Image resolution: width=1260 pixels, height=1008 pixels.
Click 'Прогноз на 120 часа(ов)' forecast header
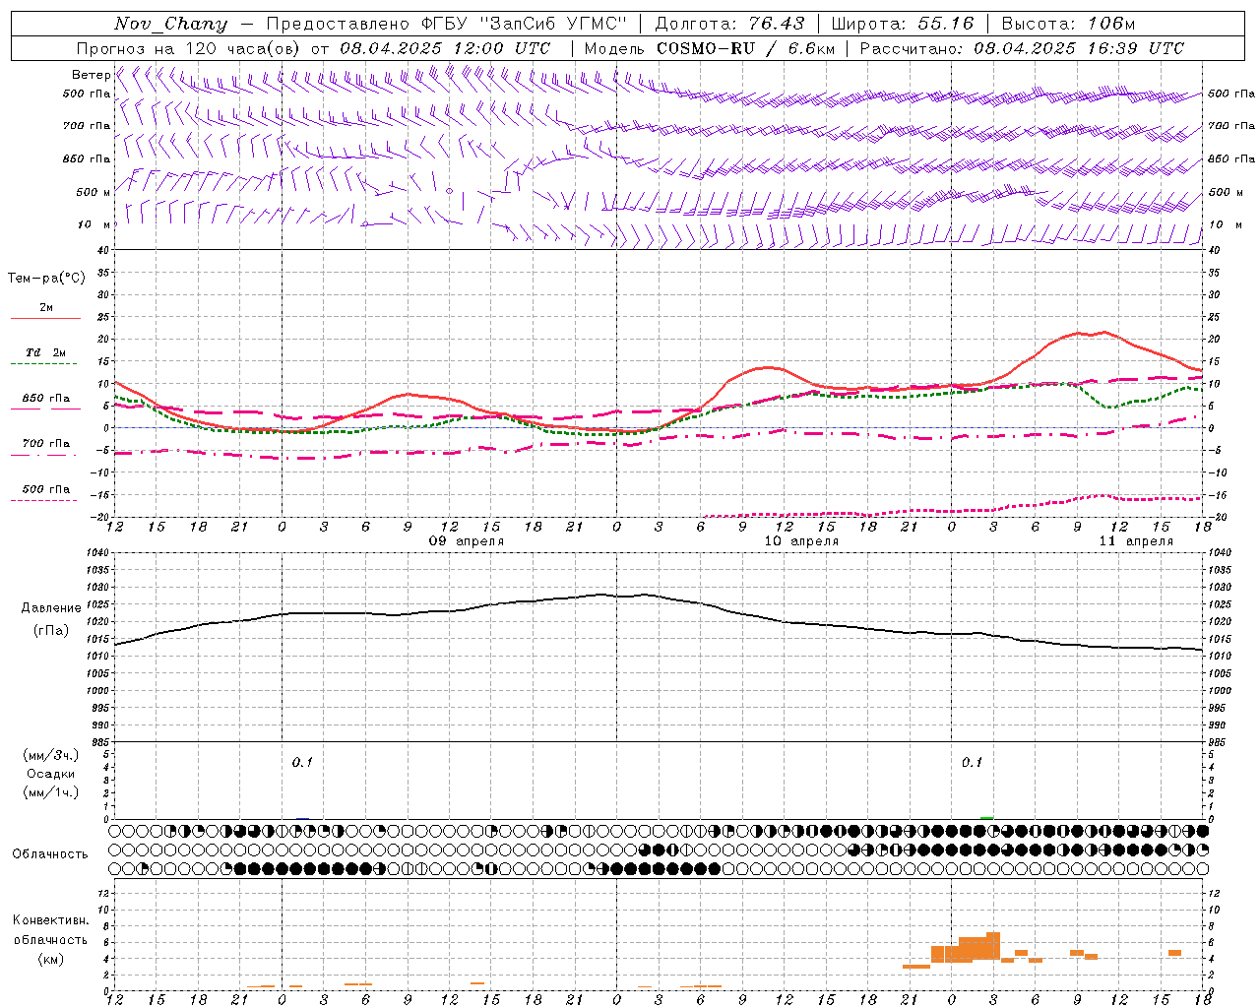tap(188, 48)
